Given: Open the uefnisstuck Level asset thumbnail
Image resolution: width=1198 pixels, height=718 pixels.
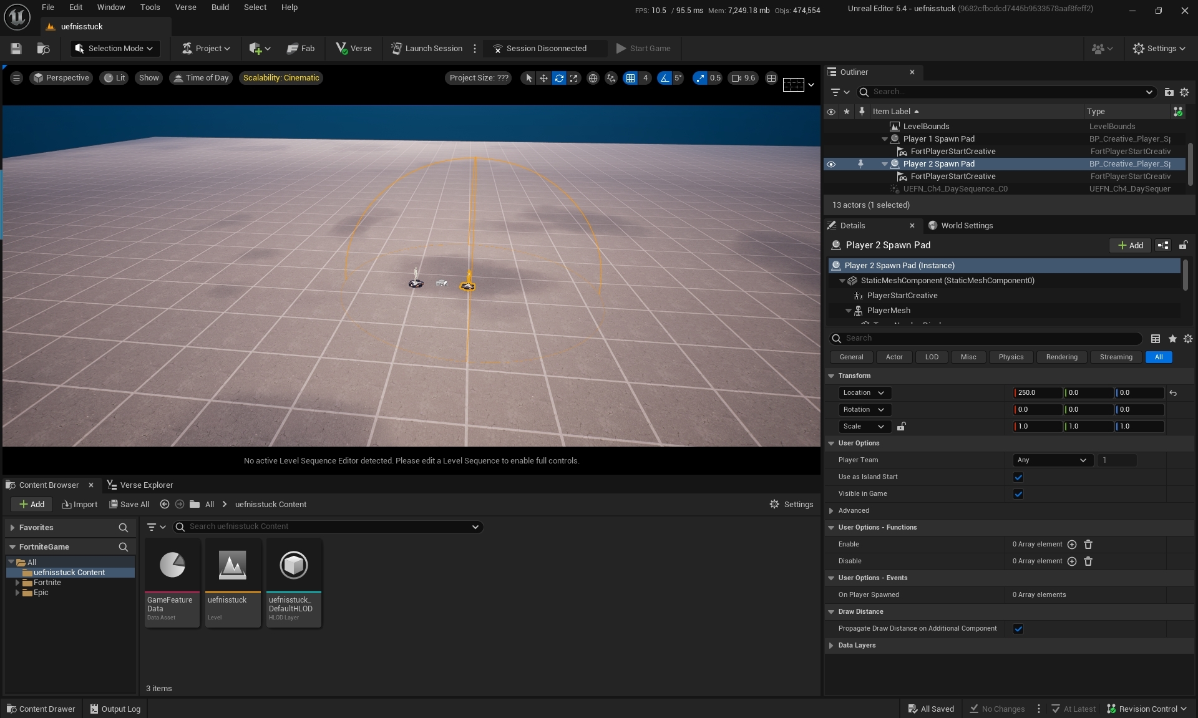Looking at the screenshot, I should pos(232,565).
